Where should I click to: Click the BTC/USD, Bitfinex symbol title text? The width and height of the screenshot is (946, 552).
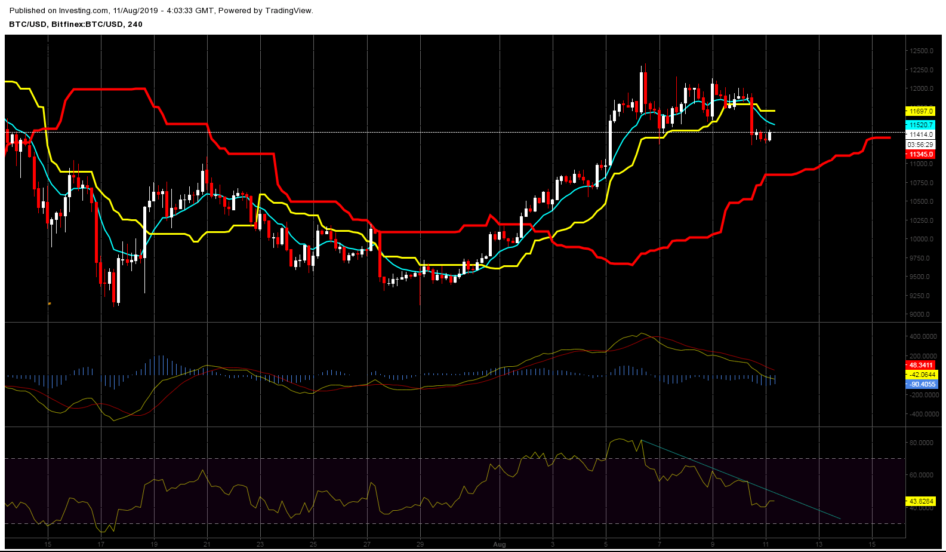pyautogui.click(x=75, y=24)
